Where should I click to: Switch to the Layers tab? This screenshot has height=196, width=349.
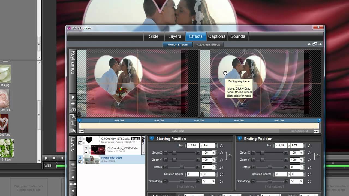coord(174,36)
